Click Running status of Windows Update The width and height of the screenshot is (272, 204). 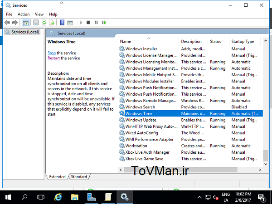pos(218,120)
